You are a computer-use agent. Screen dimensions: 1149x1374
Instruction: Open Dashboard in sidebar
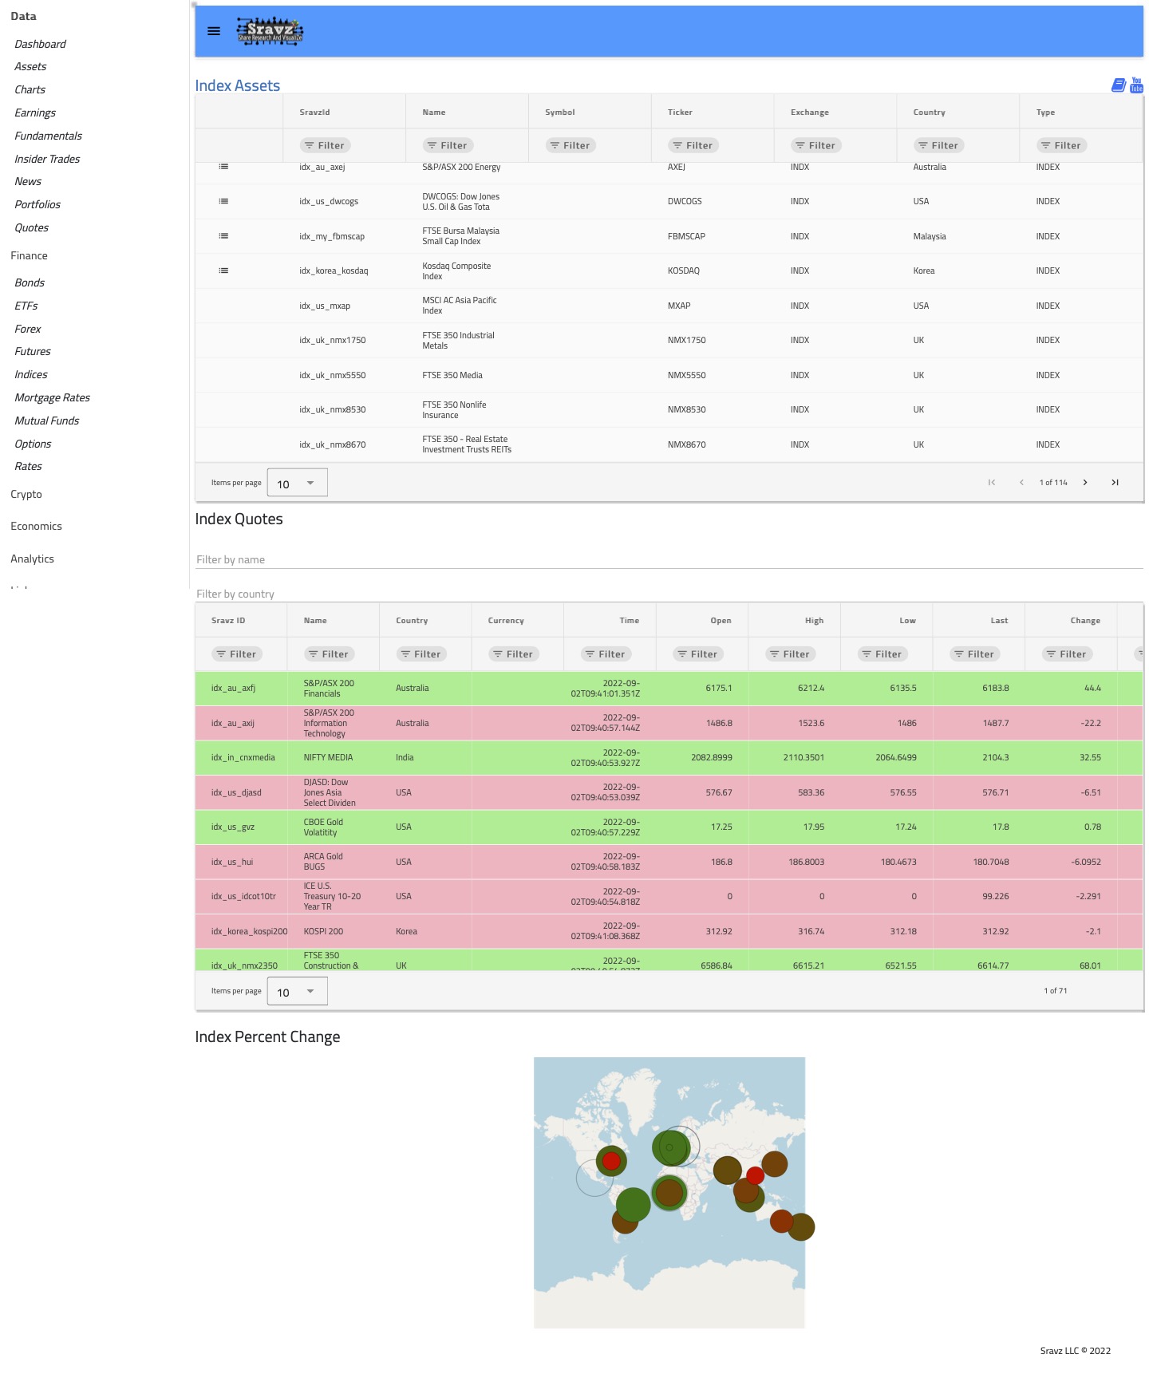tap(40, 44)
